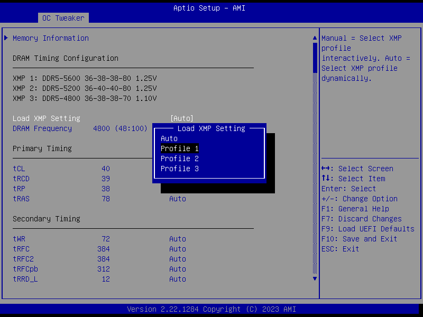Choose Profile 3 in XMP popup
The width and height of the screenshot is (423, 317).
[180, 169]
